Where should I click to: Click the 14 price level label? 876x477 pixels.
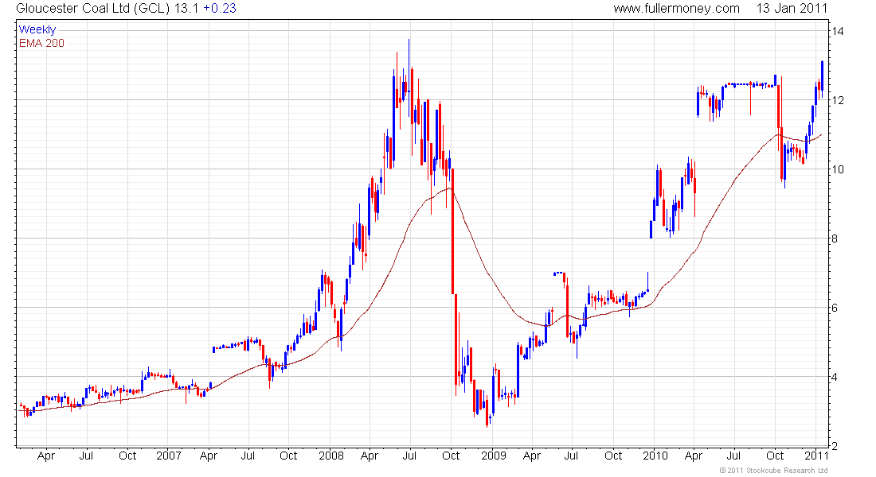pyautogui.click(x=838, y=31)
